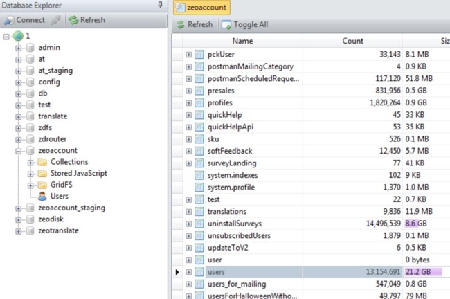Image resolution: width=450 pixels, height=299 pixels.
Task: Collapse the server node 1
Action: point(6,37)
